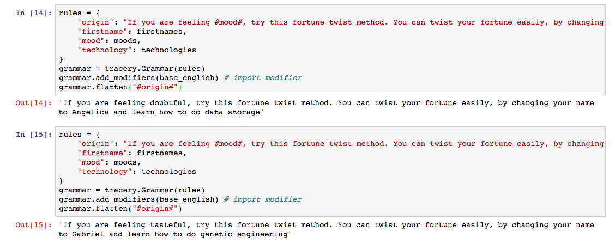Click the Out[14] prompt label
Image resolution: width=615 pixels, height=243 pixels.
tap(34, 103)
